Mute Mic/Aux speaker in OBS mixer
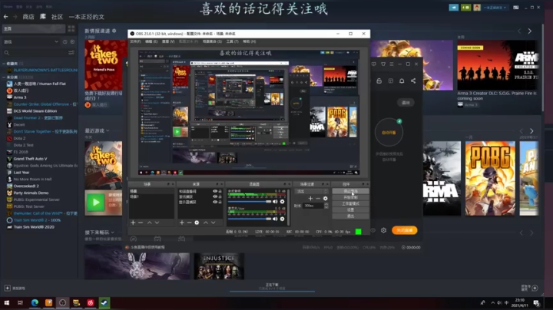 click(275, 219)
